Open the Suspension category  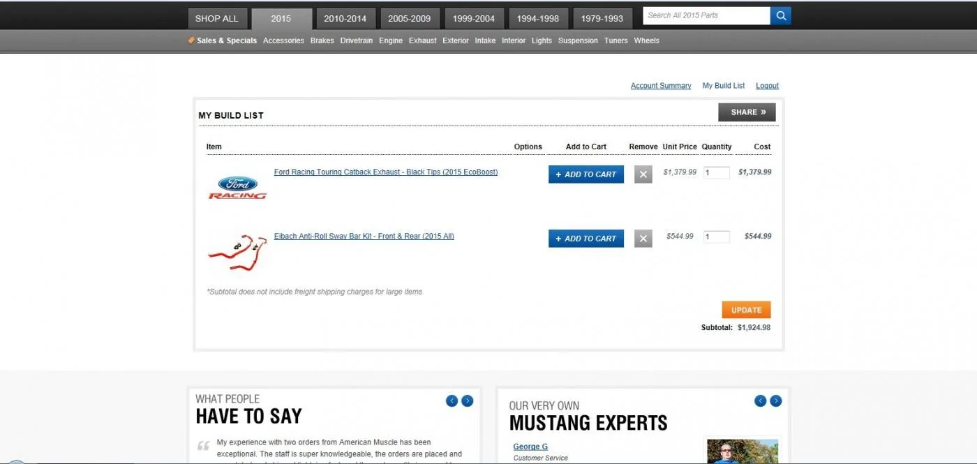click(578, 40)
